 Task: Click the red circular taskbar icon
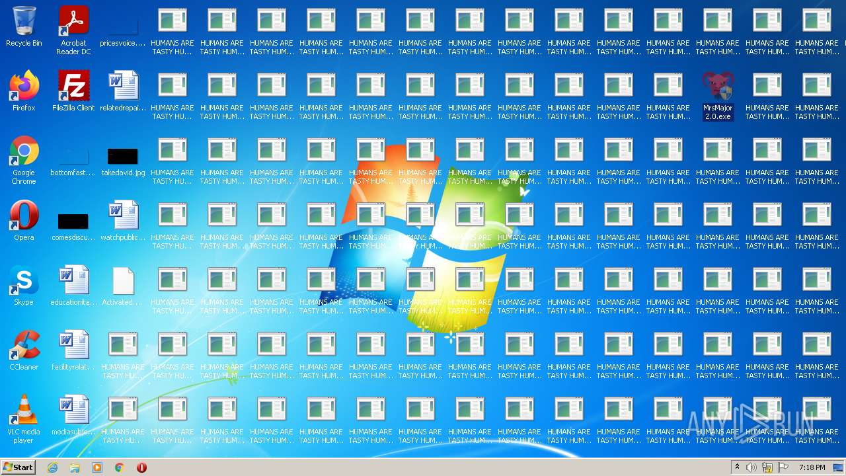141,467
